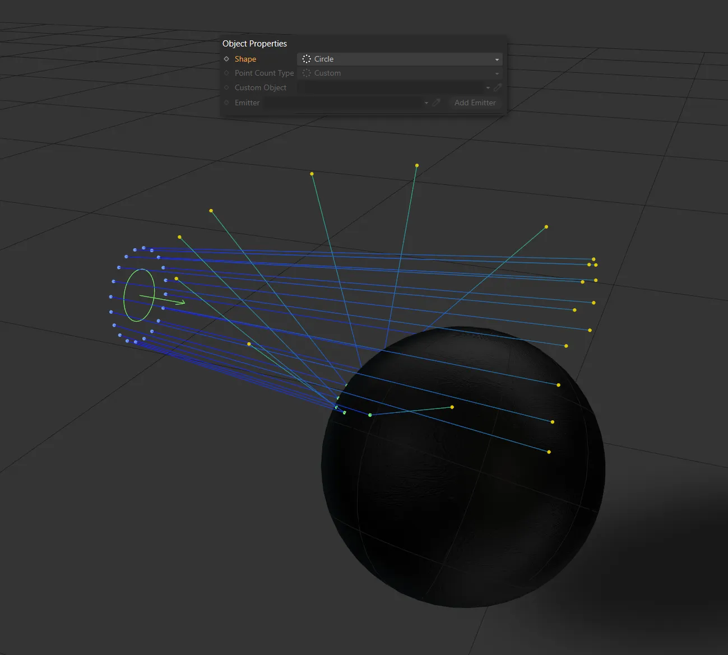The image size is (728, 655).
Task: Click the Object Properties panel header
Action: click(255, 43)
